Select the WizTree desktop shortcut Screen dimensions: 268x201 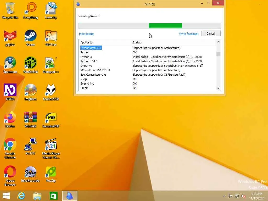click(x=51, y=38)
